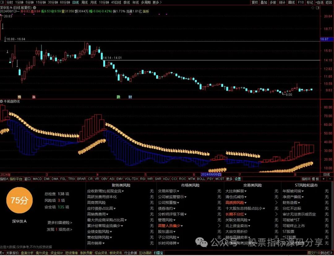Open the 画线 drawing tool

click(x=291, y=2)
